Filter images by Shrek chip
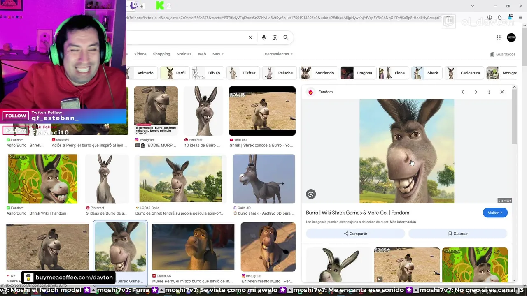 point(427,73)
